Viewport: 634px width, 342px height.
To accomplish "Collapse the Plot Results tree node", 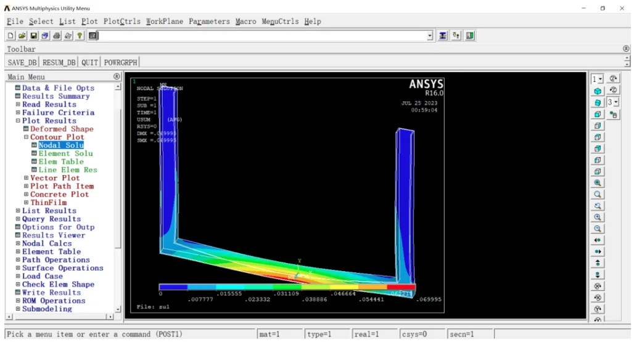I will pyautogui.click(x=18, y=121).
